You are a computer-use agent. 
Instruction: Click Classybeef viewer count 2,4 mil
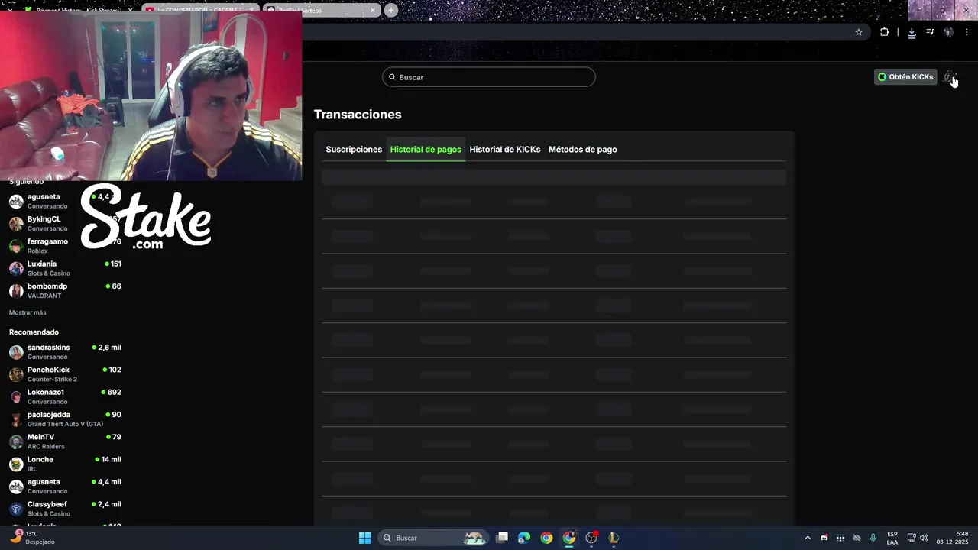click(x=109, y=505)
